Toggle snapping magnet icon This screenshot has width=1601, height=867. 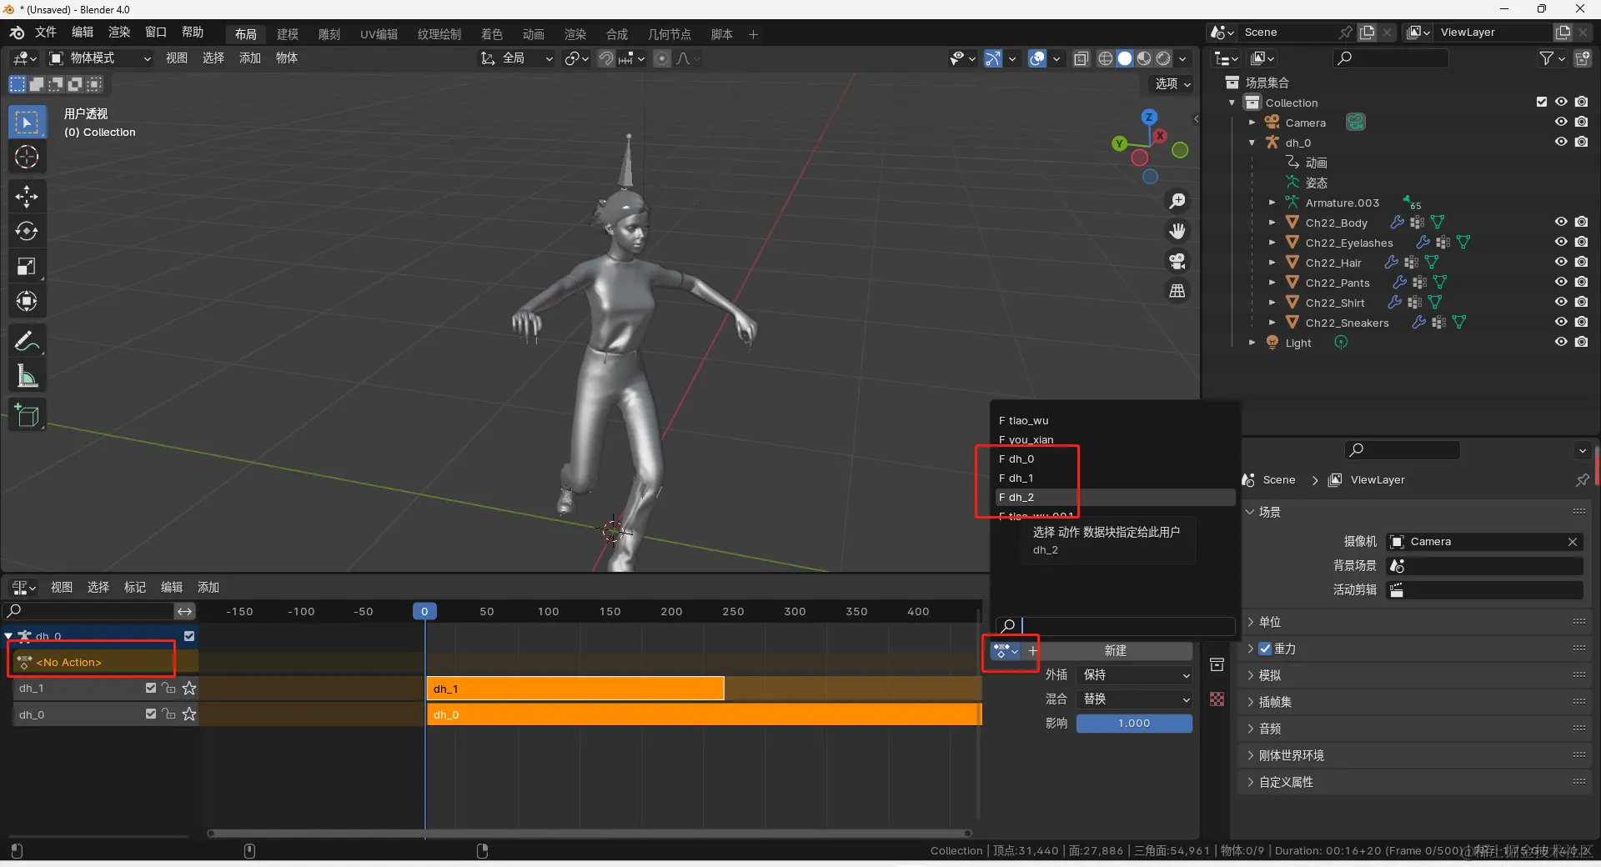point(607,58)
